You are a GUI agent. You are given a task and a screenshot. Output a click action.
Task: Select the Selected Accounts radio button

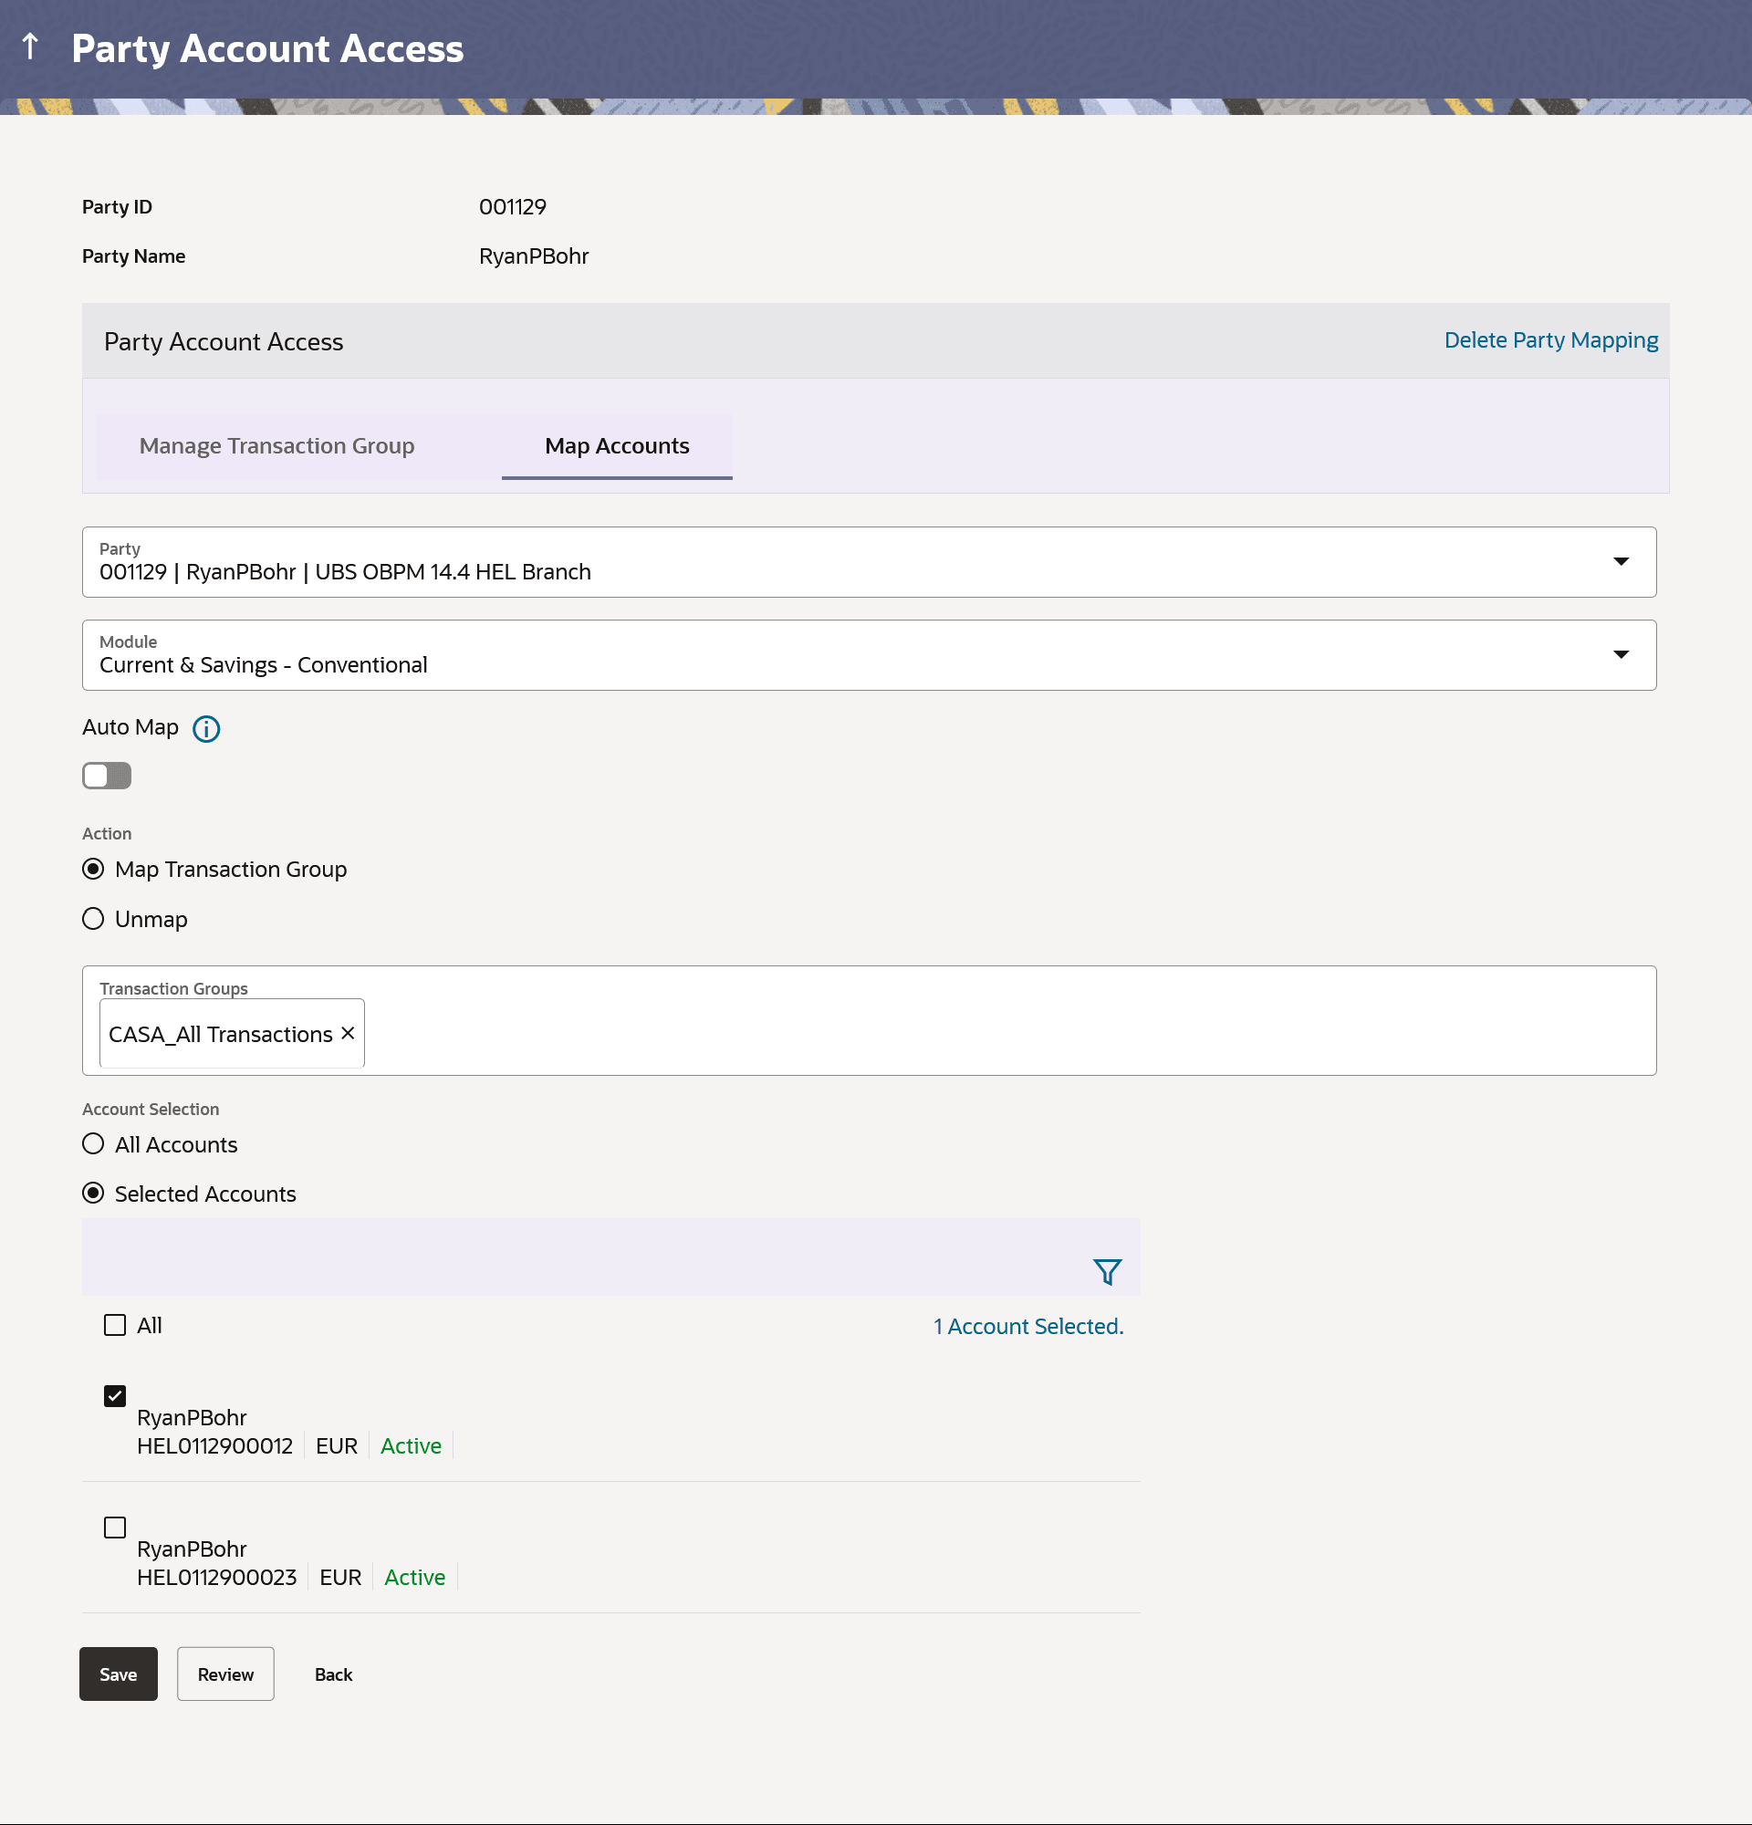coord(93,1193)
